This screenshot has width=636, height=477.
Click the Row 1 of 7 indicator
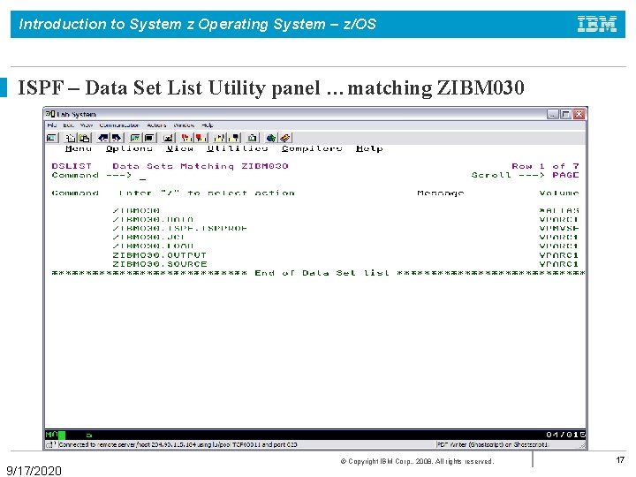click(545, 166)
